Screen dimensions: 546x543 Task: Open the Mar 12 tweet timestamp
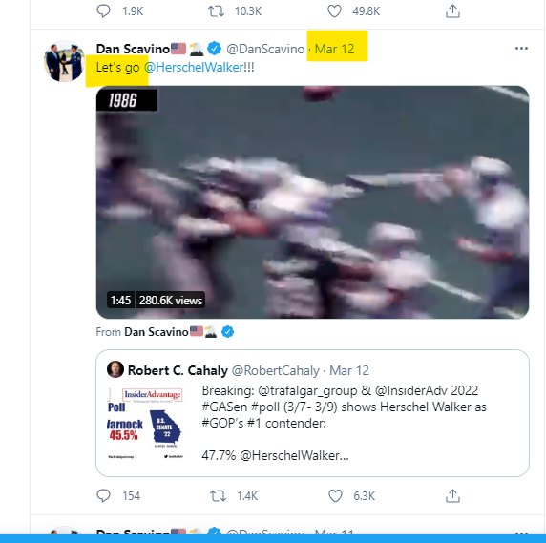(x=335, y=49)
